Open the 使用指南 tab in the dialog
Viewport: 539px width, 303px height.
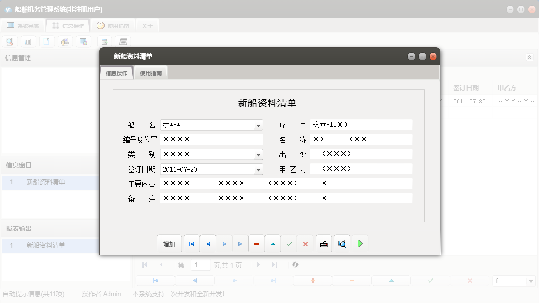(x=150, y=72)
